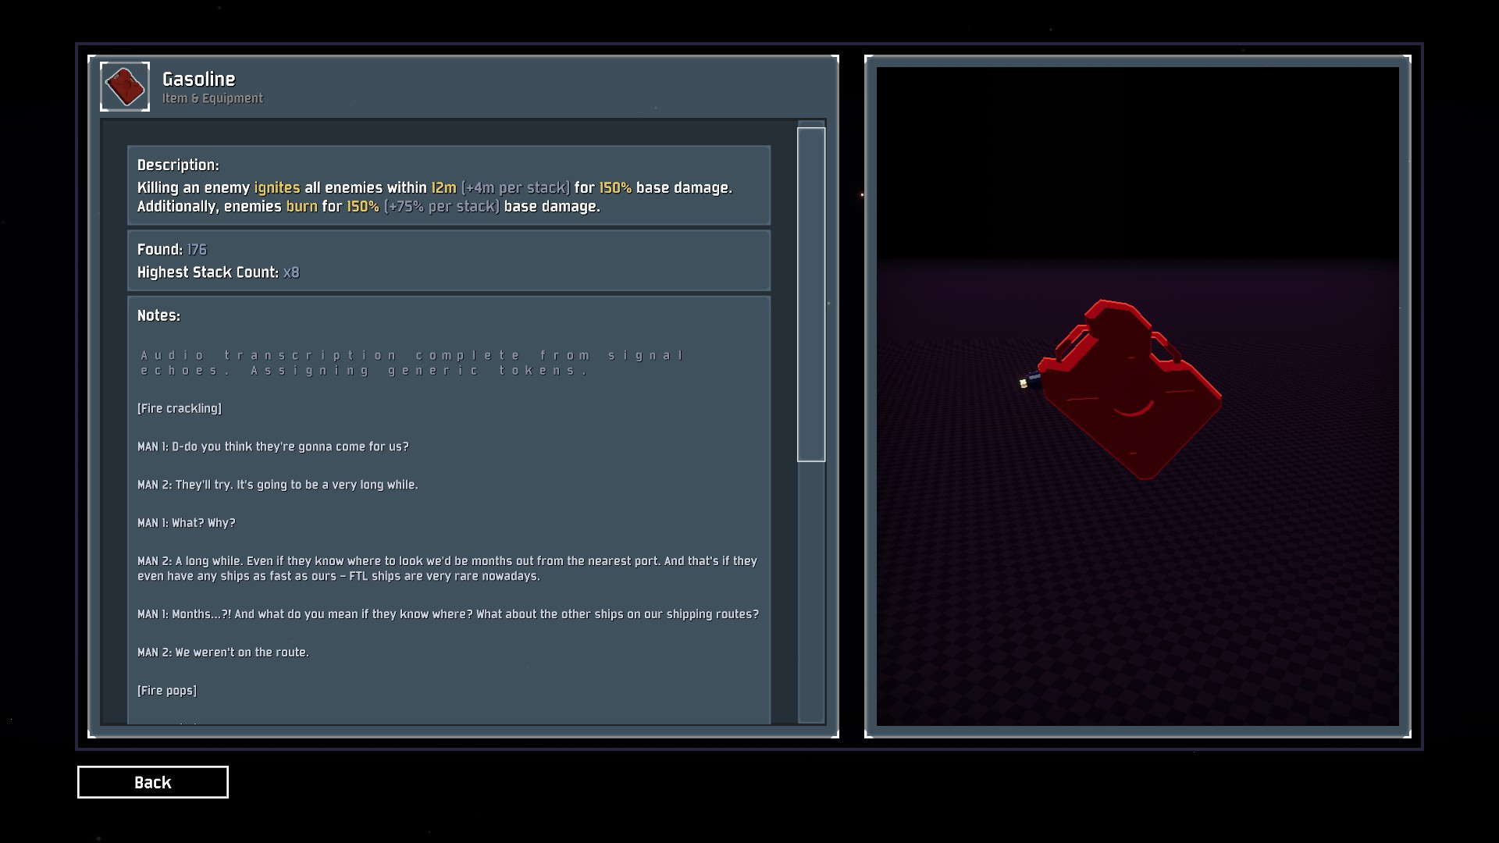1499x843 pixels.
Task: Click the Item & Equipment subtitle
Action: pyautogui.click(x=212, y=98)
